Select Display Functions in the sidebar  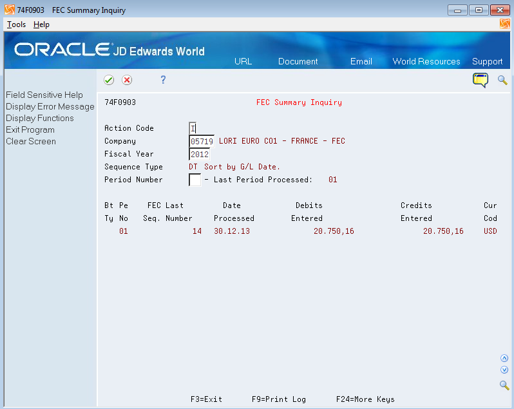40,119
